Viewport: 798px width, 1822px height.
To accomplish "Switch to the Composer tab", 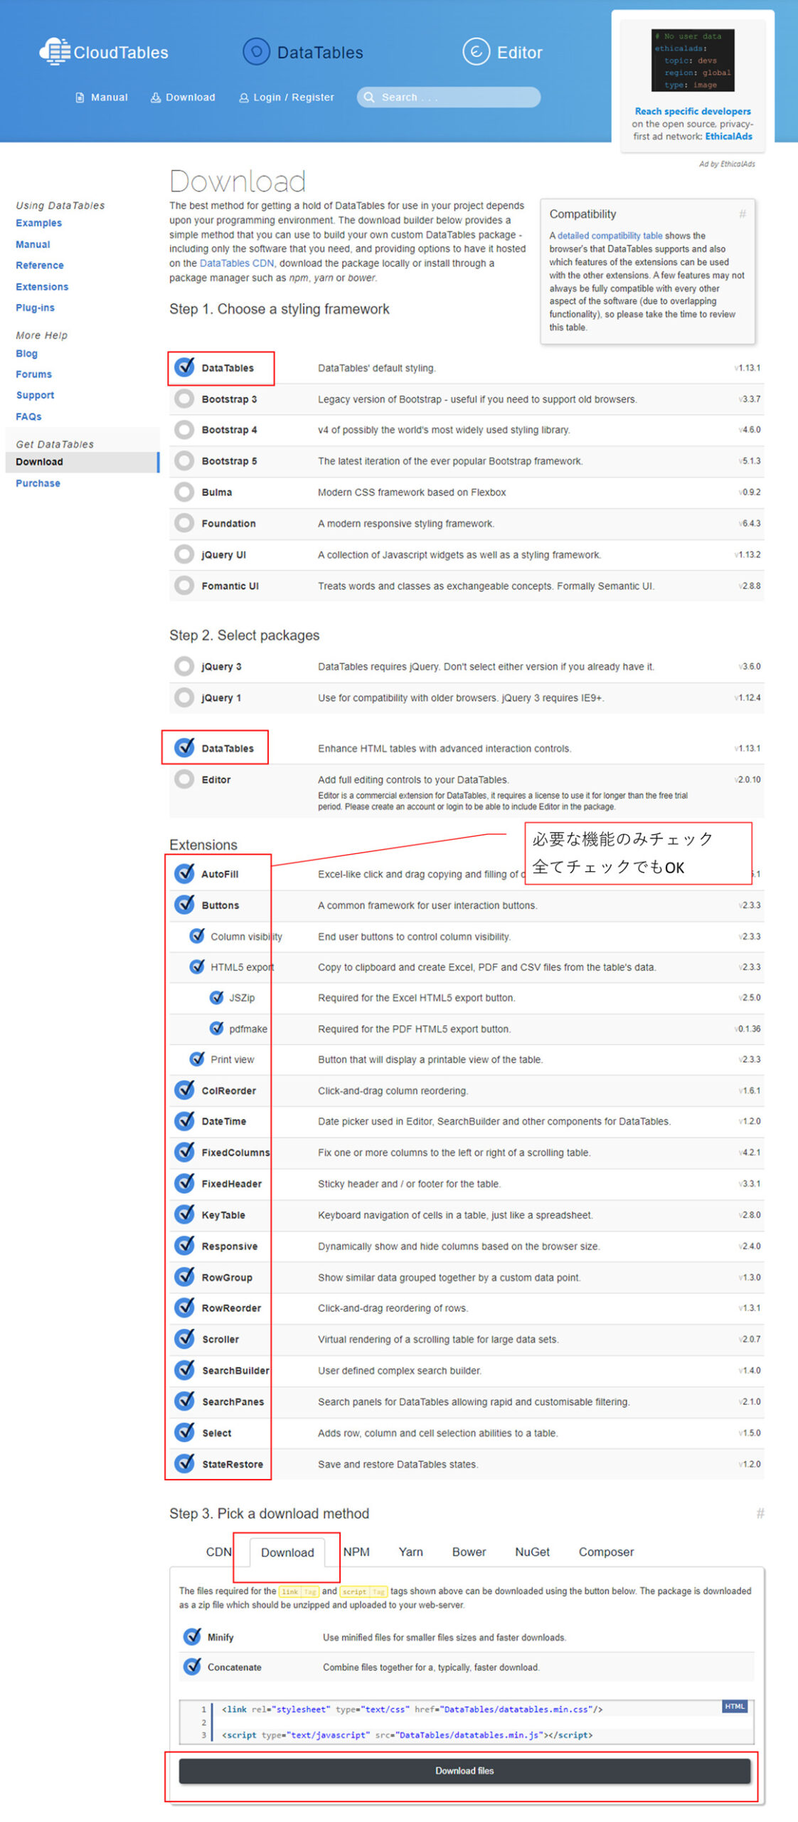I will [x=606, y=1552].
